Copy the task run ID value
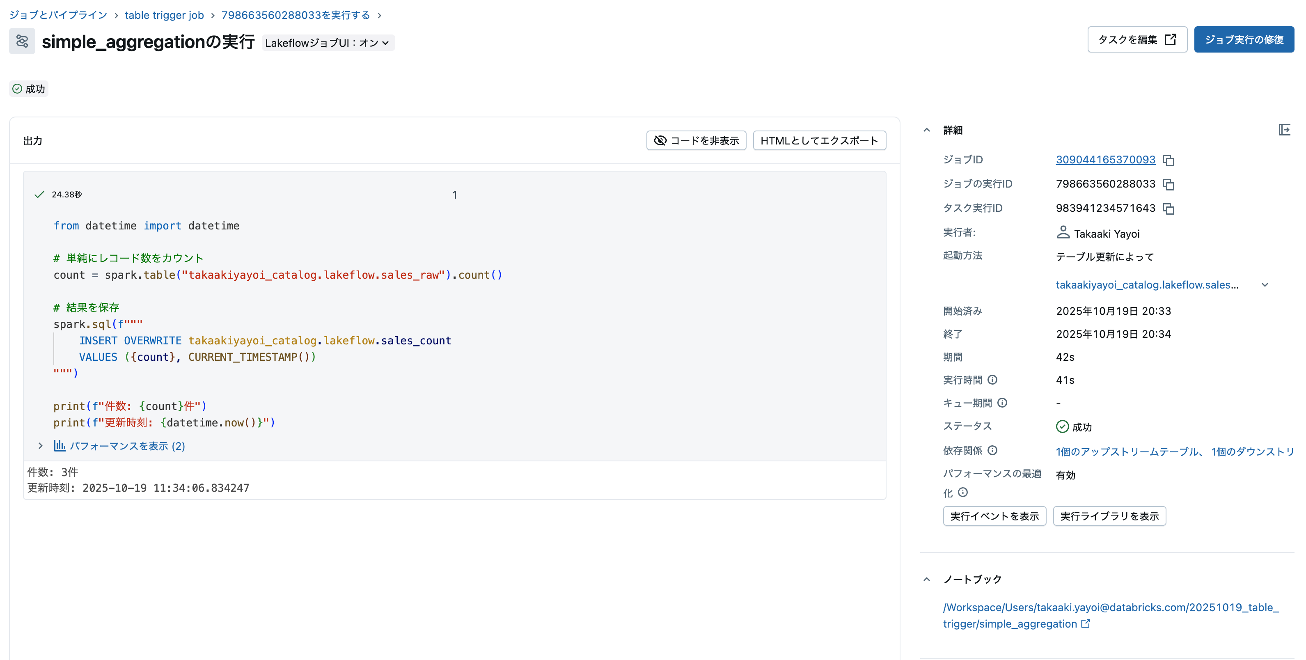The width and height of the screenshot is (1306, 660). coord(1169,208)
